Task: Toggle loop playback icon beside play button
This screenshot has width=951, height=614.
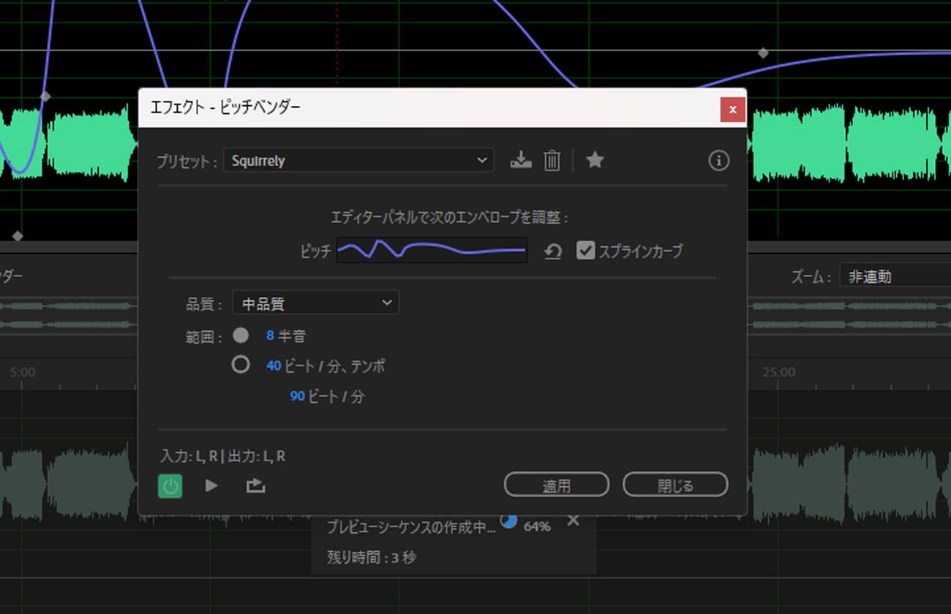Action: click(255, 485)
